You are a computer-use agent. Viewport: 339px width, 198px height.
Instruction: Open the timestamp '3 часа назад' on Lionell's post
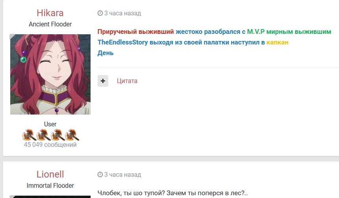[122, 174]
